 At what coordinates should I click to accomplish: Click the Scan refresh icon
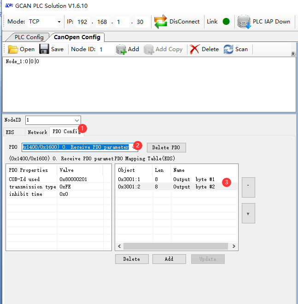[228, 49]
